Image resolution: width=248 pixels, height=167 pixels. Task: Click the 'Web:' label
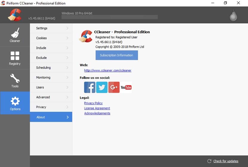[84, 65]
